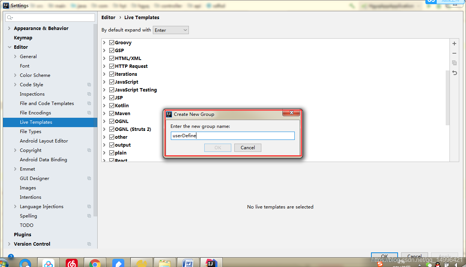Uncheck the Groovy template group

click(112, 43)
